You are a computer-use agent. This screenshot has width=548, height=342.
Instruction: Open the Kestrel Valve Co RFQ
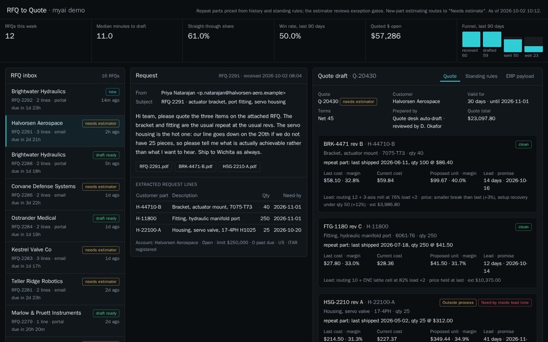point(65,258)
